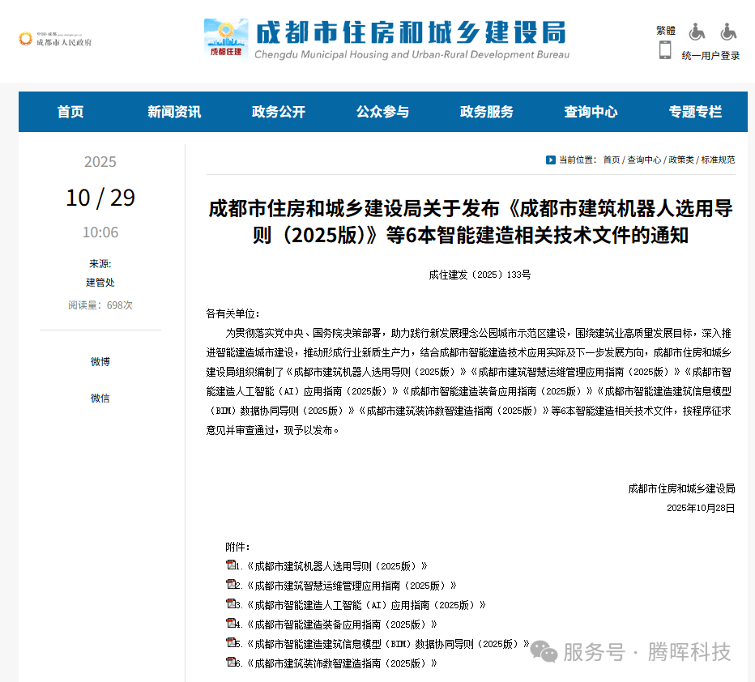Share the article via 微信
The height and width of the screenshot is (682, 755).
click(100, 399)
